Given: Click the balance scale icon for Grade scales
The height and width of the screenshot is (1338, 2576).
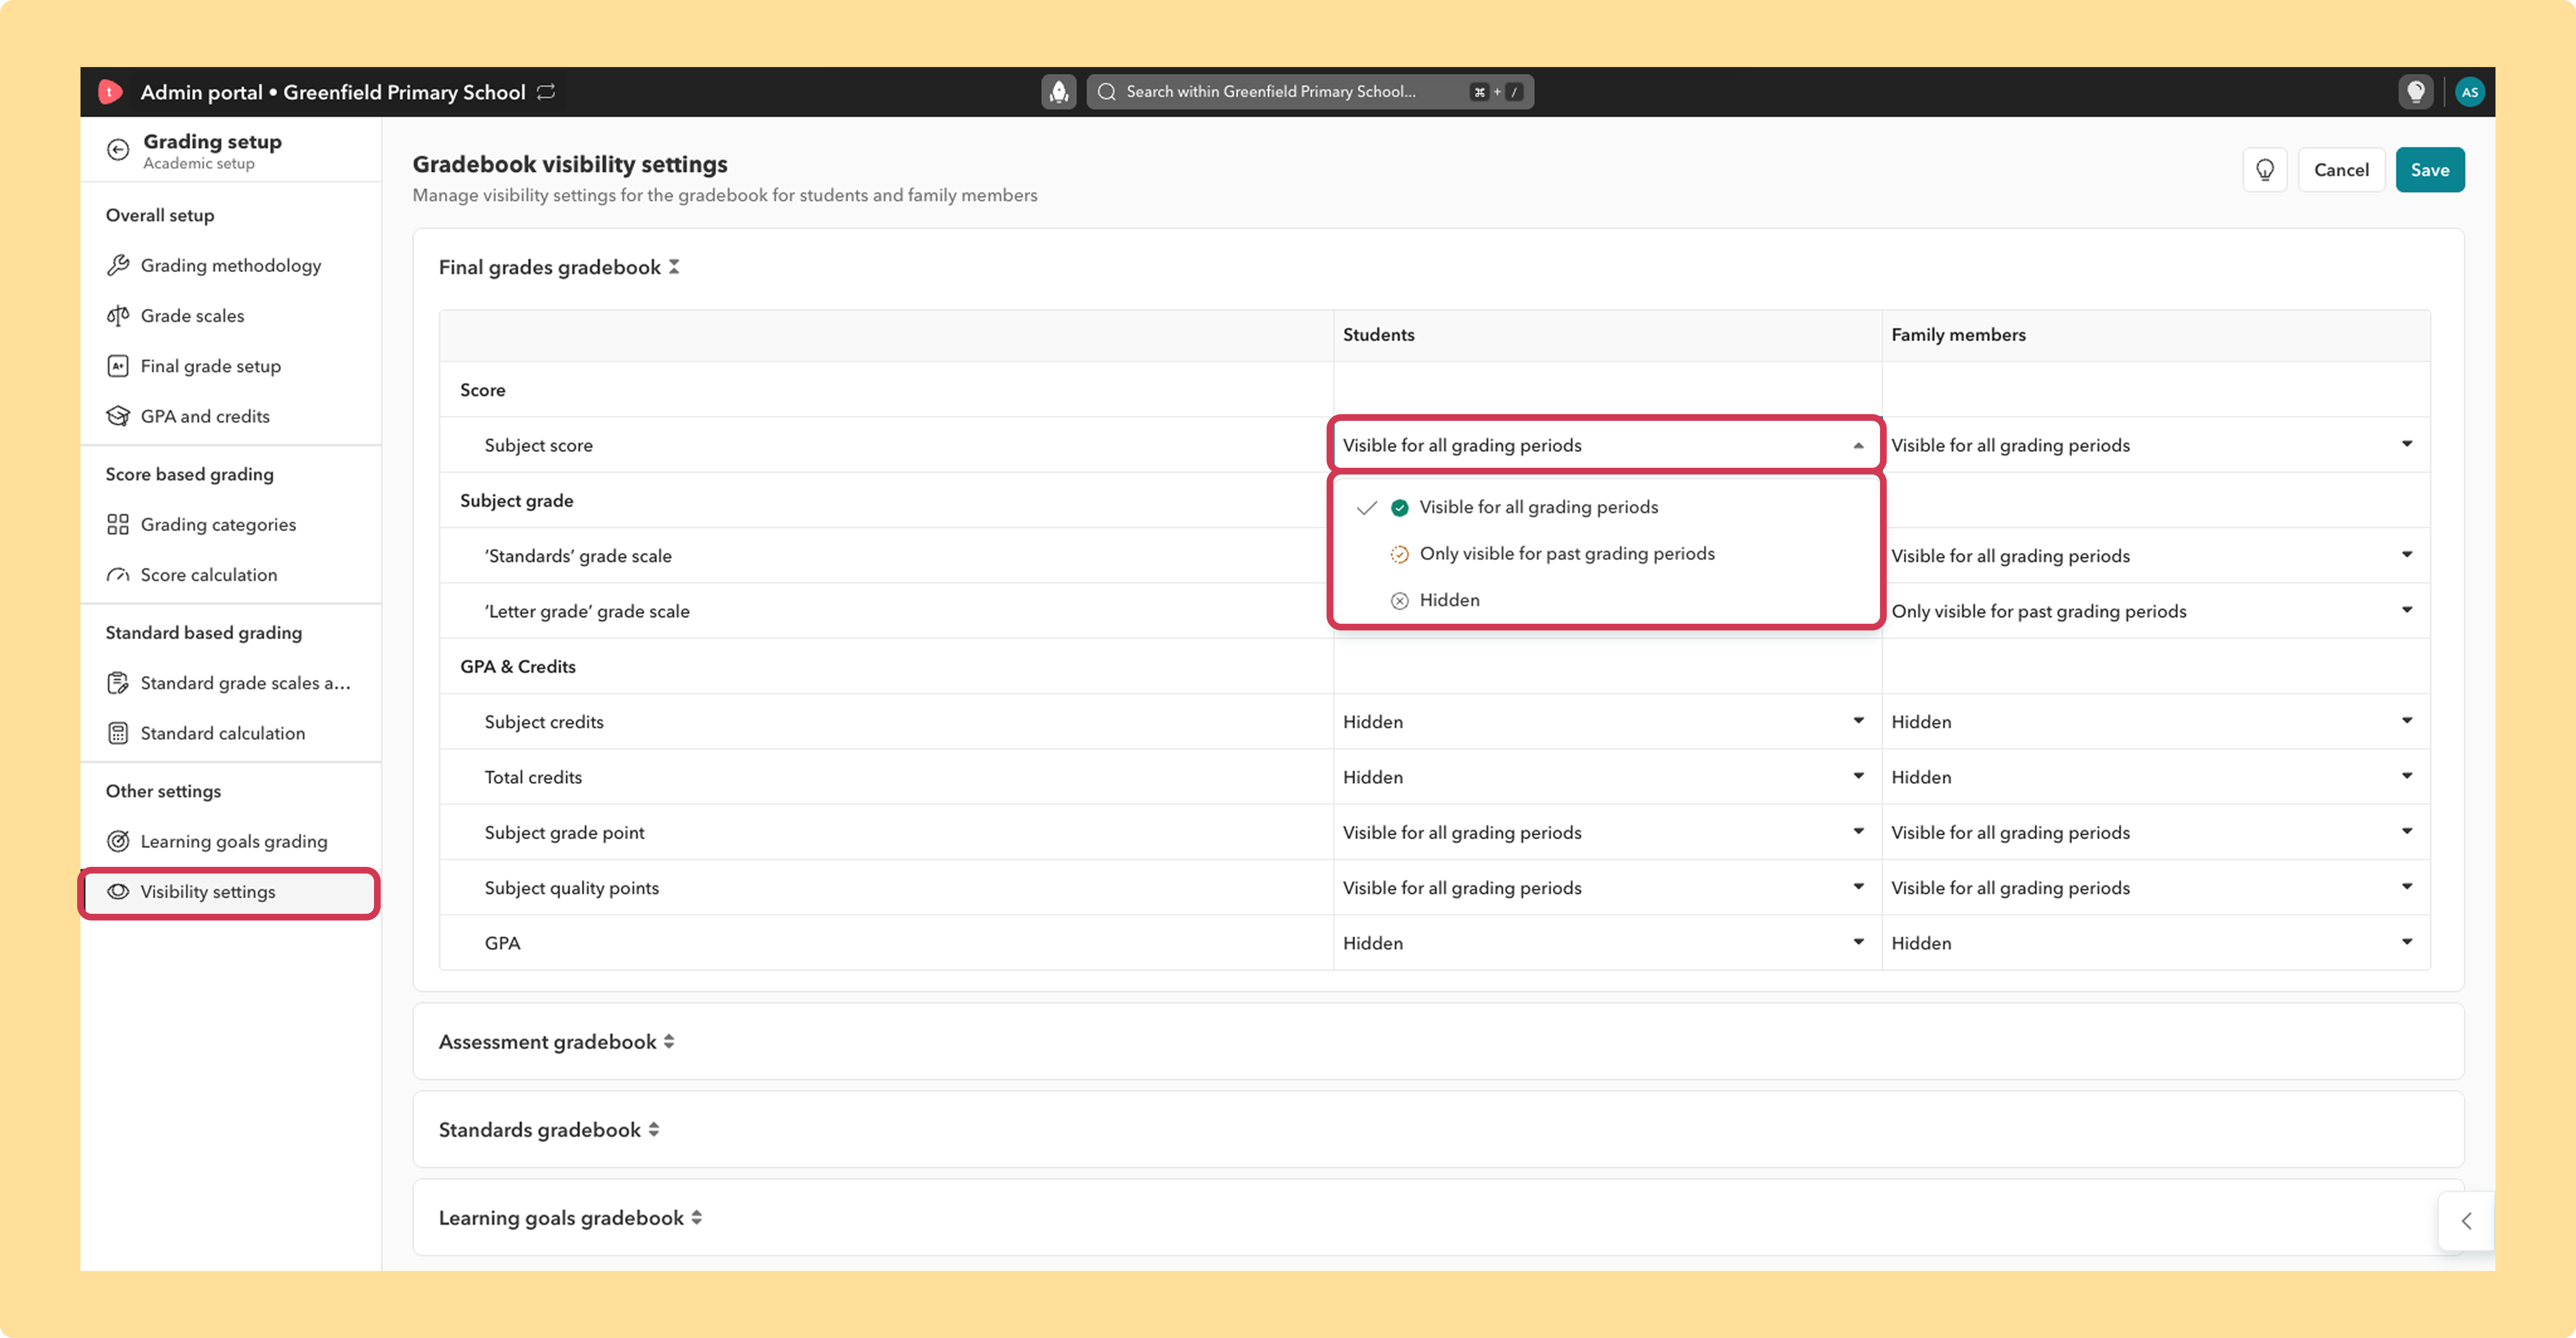Looking at the screenshot, I should (118, 316).
